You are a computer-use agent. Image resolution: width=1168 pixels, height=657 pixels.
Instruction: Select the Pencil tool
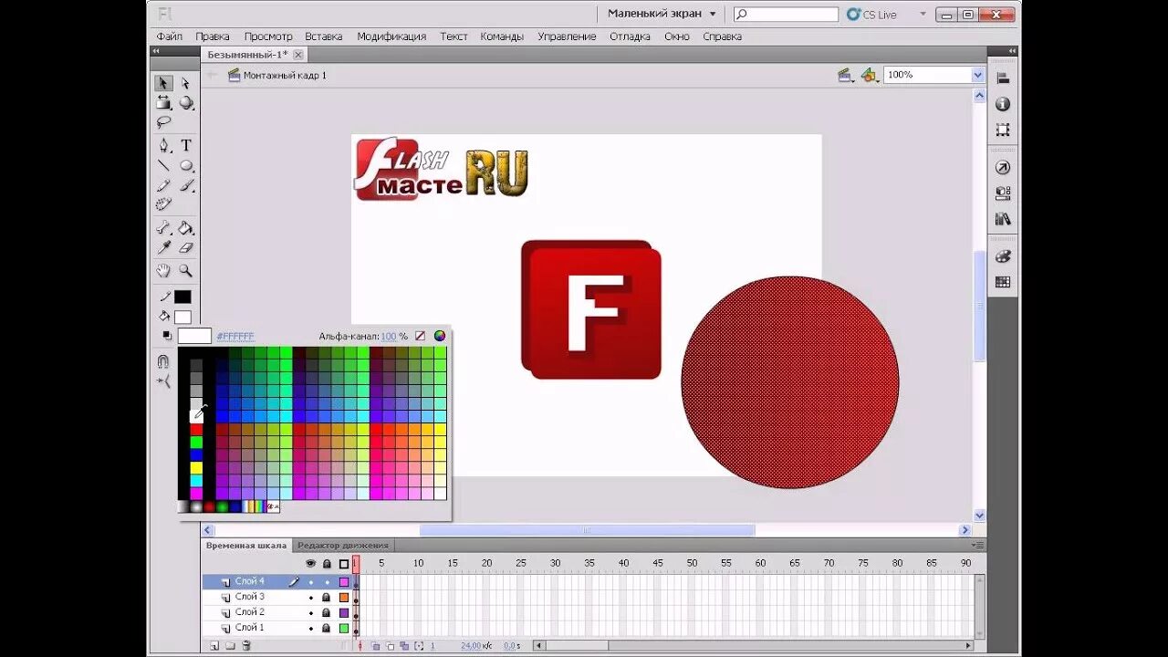pyautogui.click(x=163, y=185)
